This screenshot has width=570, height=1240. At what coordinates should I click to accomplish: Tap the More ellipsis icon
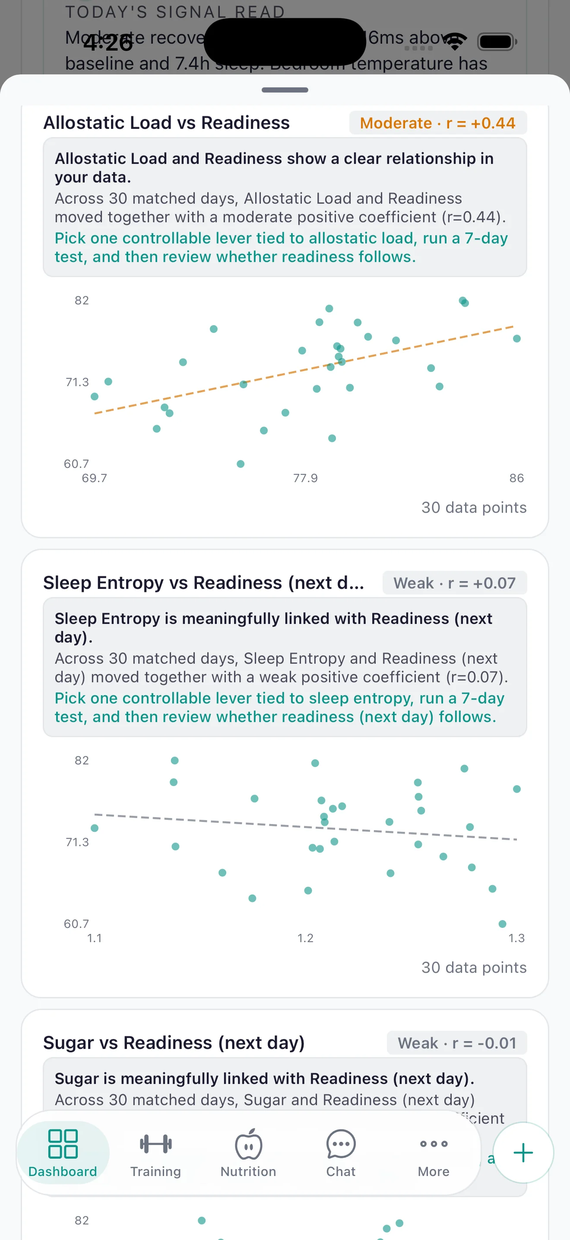pyautogui.click(x=434, y=1144)
